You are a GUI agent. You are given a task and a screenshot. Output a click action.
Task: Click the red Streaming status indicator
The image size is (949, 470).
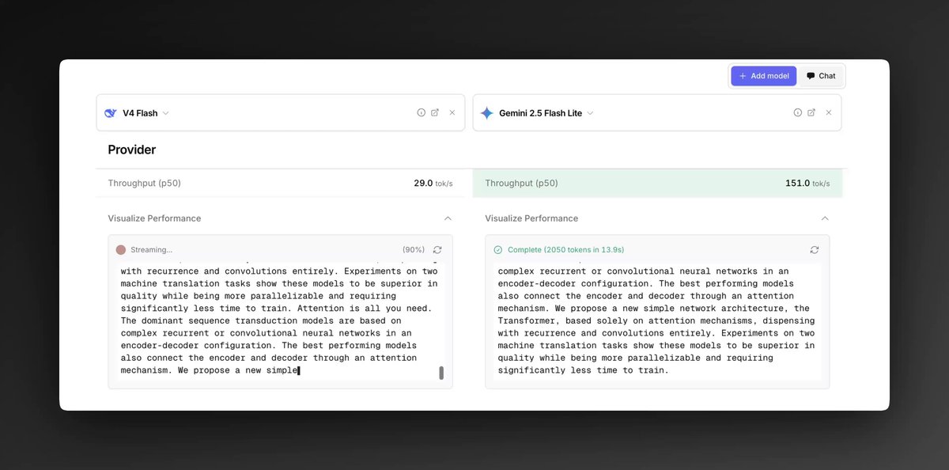pyautogui.click(x=121, y=249)
